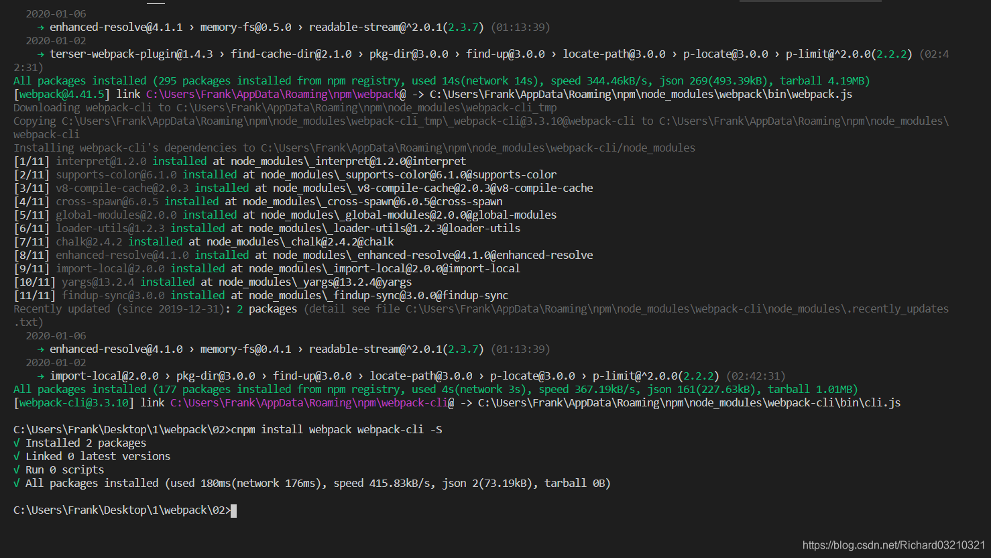Click the '√ Run 0 scripts' line
991x558 pixels.
pyautogui.click(x=59, y=469)
